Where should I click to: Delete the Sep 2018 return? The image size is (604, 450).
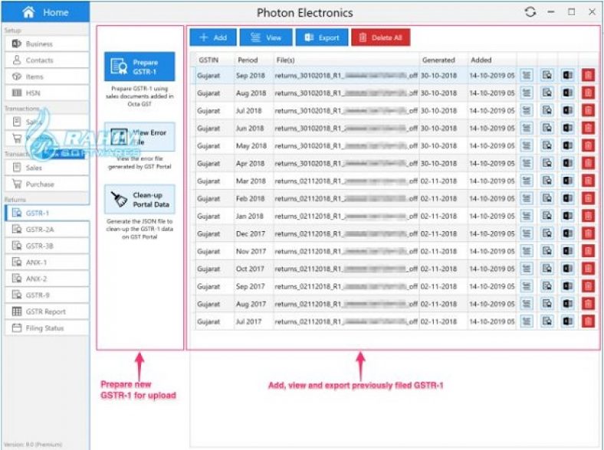(588, 75)
